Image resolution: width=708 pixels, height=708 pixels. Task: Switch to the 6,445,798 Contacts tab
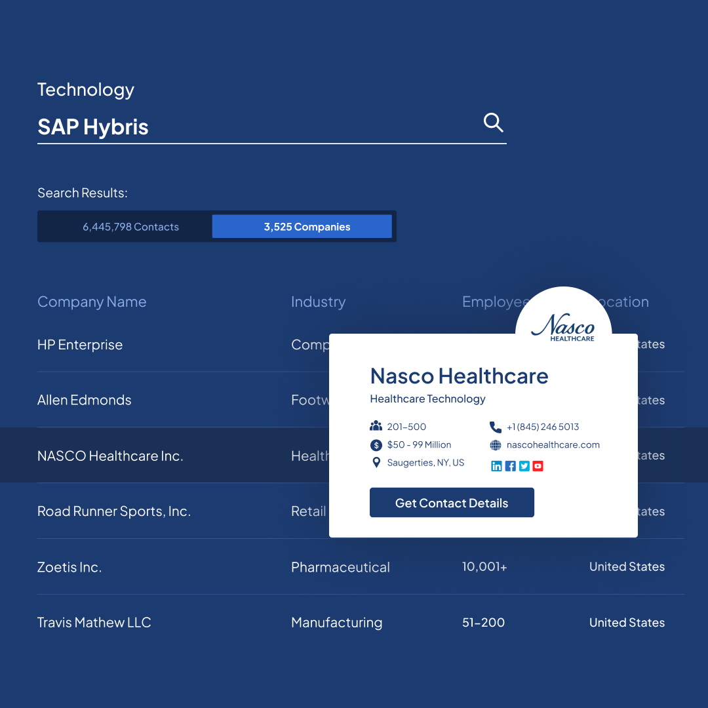130,227
